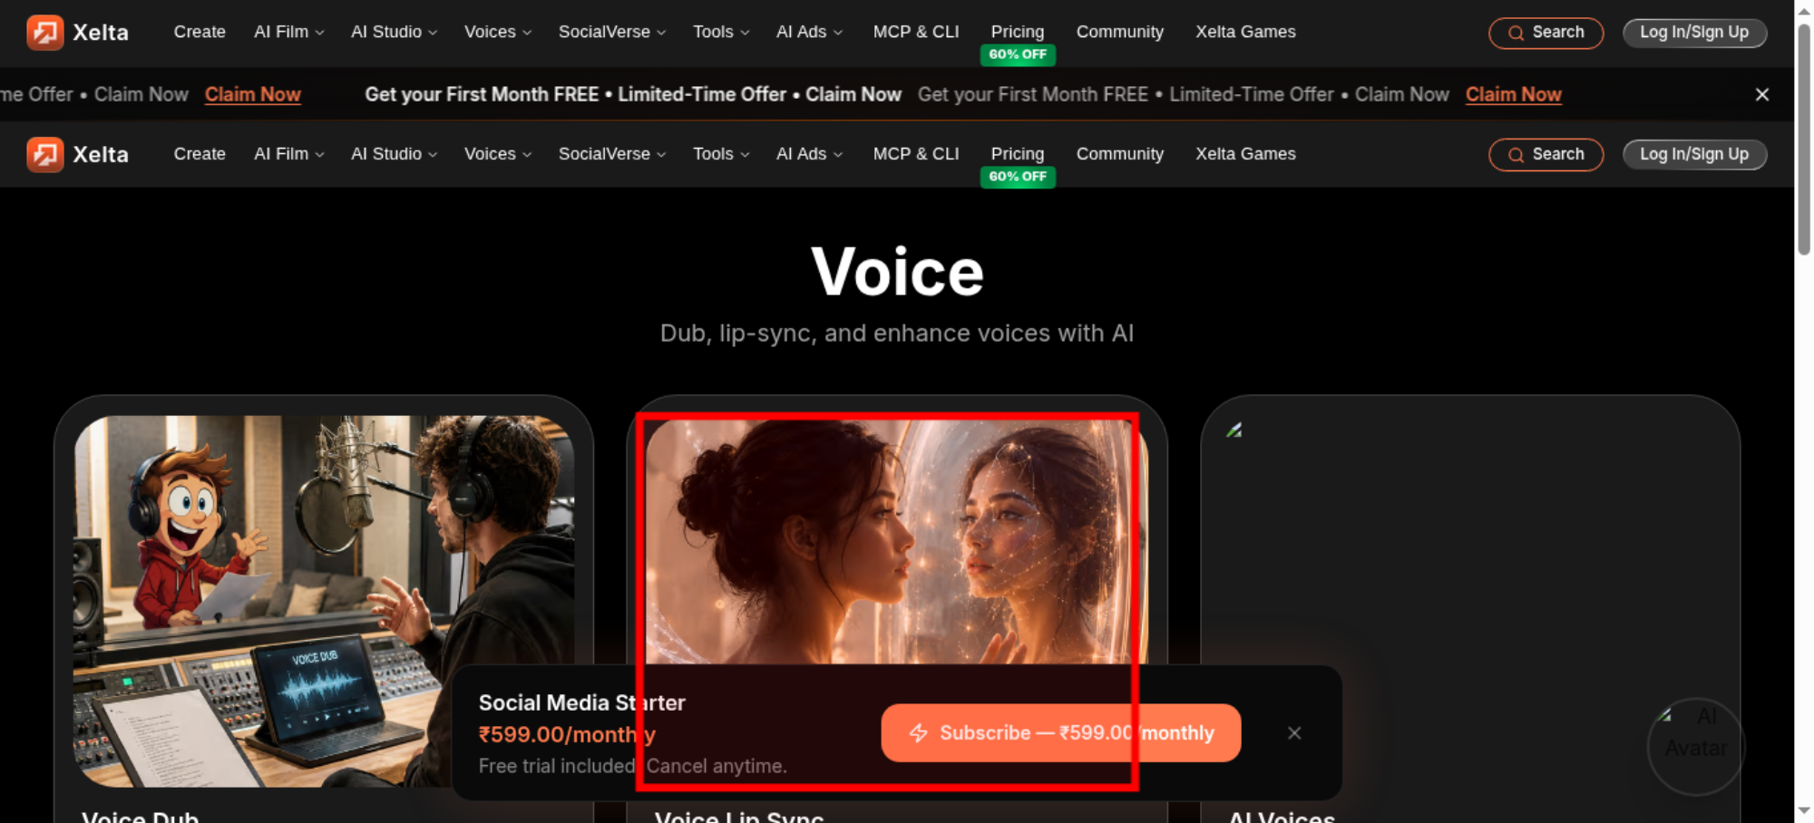Go to MCP & CLI in the lower navigation bar
The height and width of the screenshot is (823, 1814).
point(916,154)
